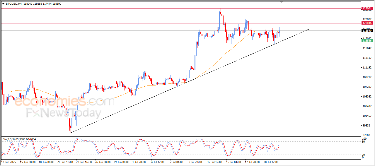Click the 1 Jul 20:00 date label

140,162
